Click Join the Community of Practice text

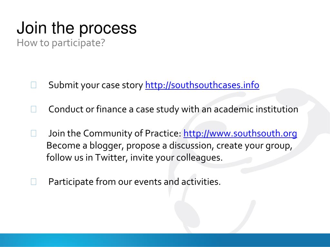[x=115, y=133]
